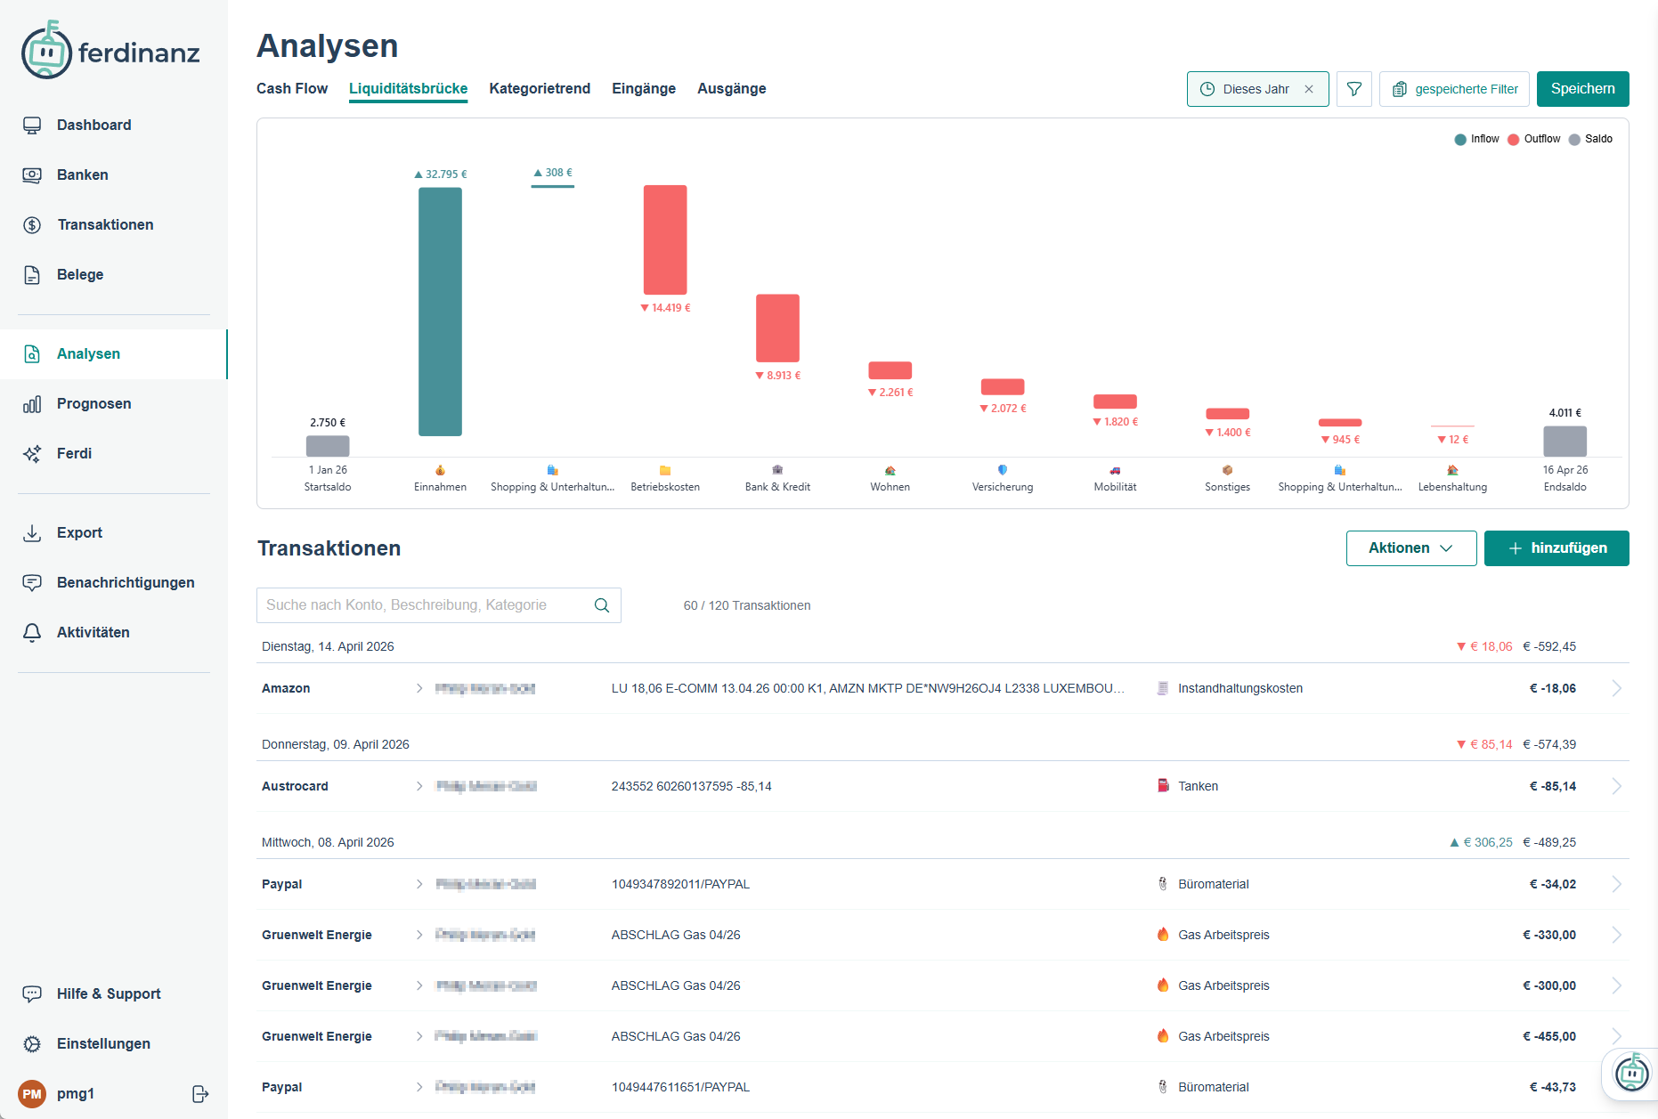This screenshot has width=1658, height=1119.
Task: Toggle Outflow series in chart legend
Action: click(x=1533, y=139)
